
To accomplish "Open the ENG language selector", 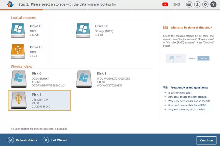I will [x=176, y=5].
